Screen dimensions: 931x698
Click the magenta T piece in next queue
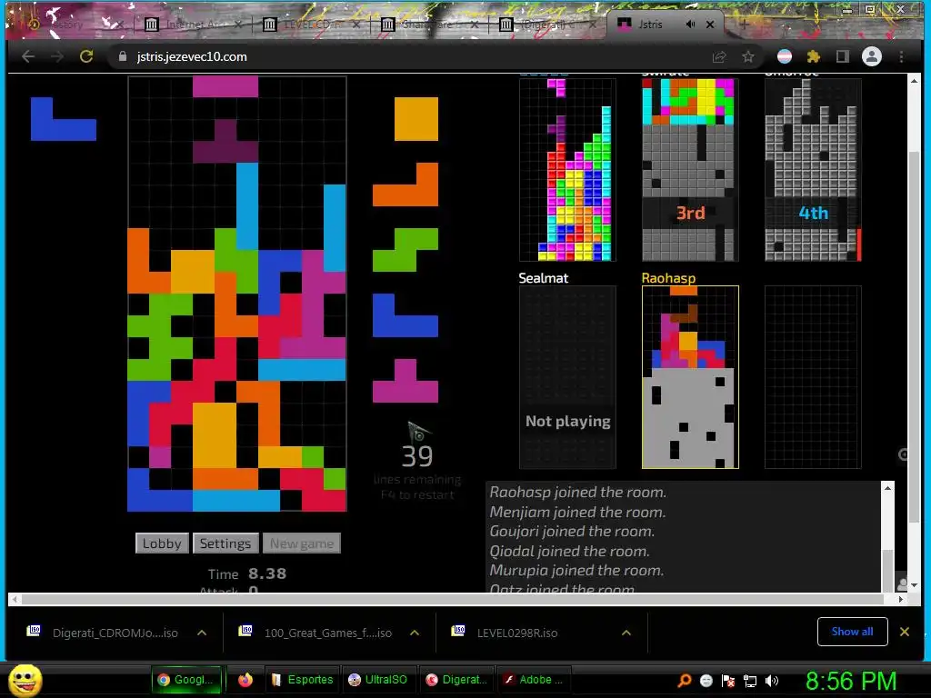pyautogui.click(x=405, y=381)
